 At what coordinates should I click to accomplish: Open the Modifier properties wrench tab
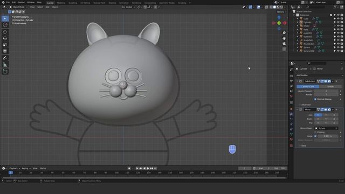tap(291, 114)
